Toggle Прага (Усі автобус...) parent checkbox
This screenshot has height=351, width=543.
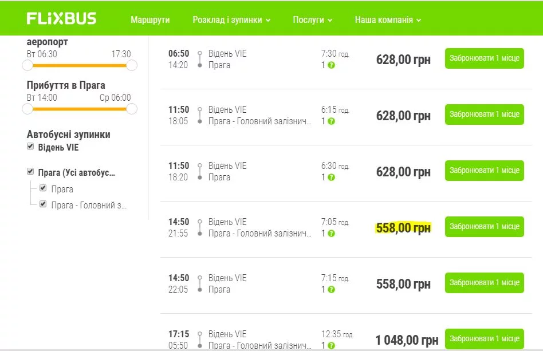click(31, 172)
